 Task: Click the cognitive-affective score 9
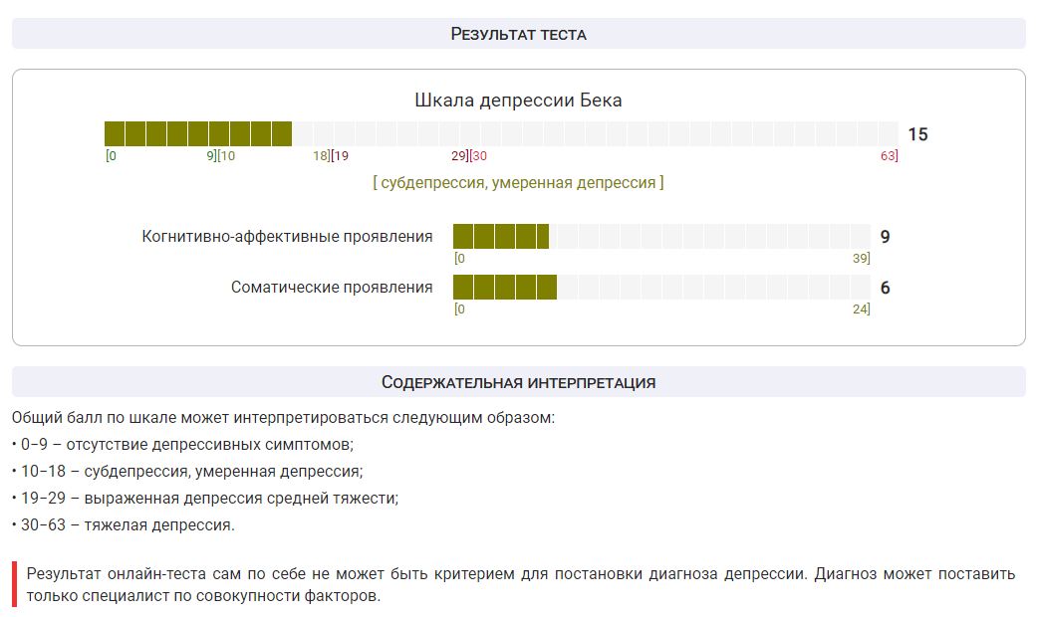(885, 237)
